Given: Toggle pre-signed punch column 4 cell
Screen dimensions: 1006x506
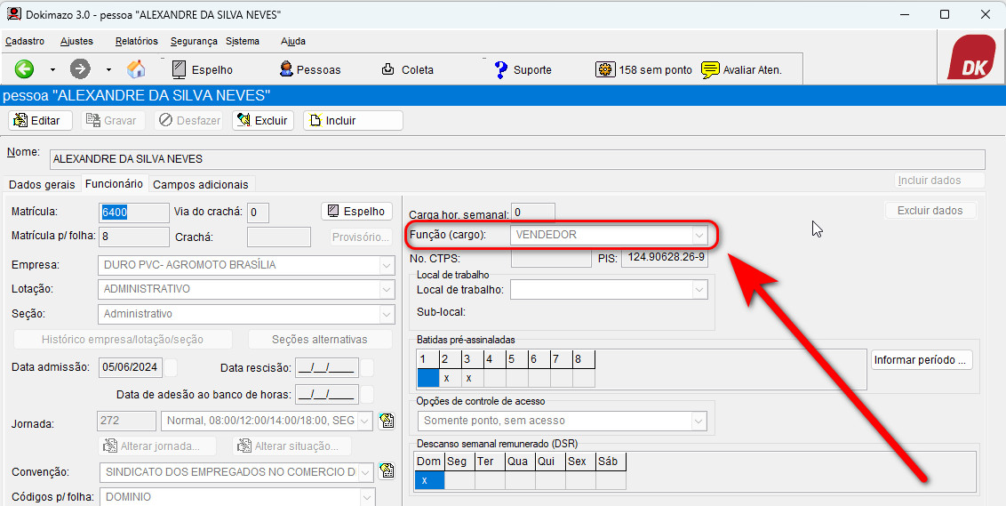Looking at the screenshot, I should (494, 378).
